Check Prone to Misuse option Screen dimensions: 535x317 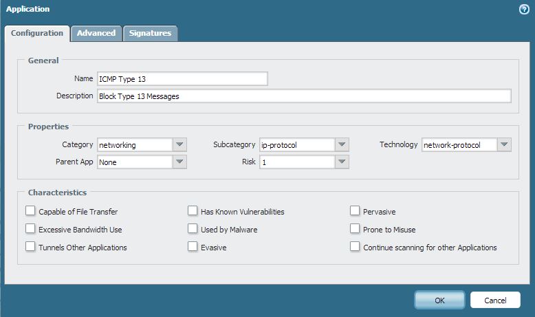click(x=355, y=228)
